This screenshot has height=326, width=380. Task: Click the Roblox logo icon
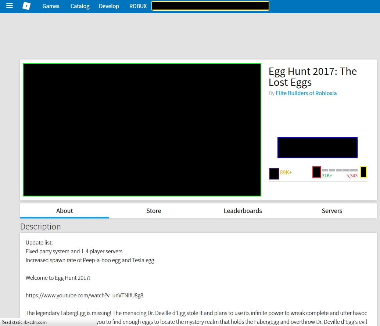coord(26,6)
